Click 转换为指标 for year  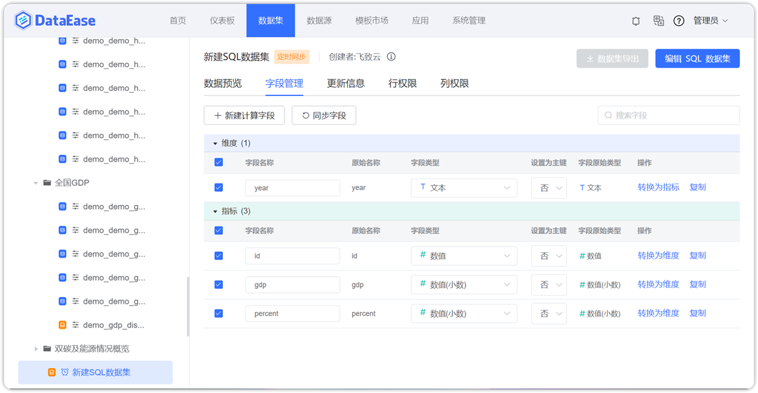[x=659, y=188]
